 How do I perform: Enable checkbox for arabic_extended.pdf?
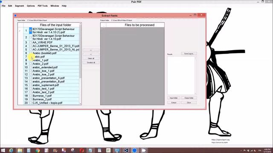(31, 67)
